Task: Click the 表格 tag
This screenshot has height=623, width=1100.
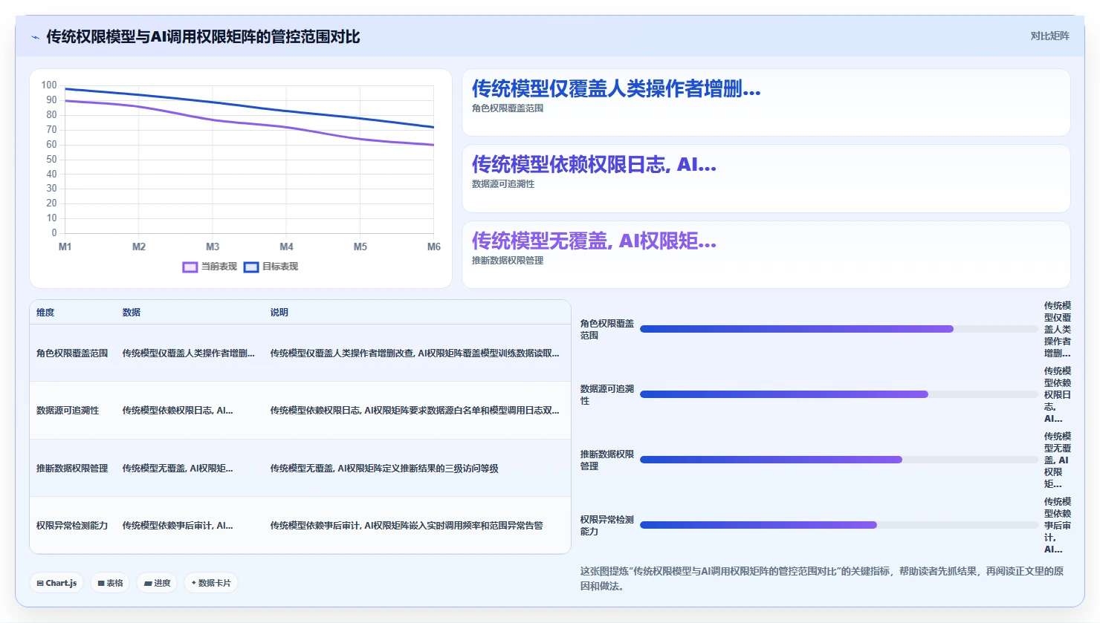Action: pyautogui.click(x=110, y=583)
